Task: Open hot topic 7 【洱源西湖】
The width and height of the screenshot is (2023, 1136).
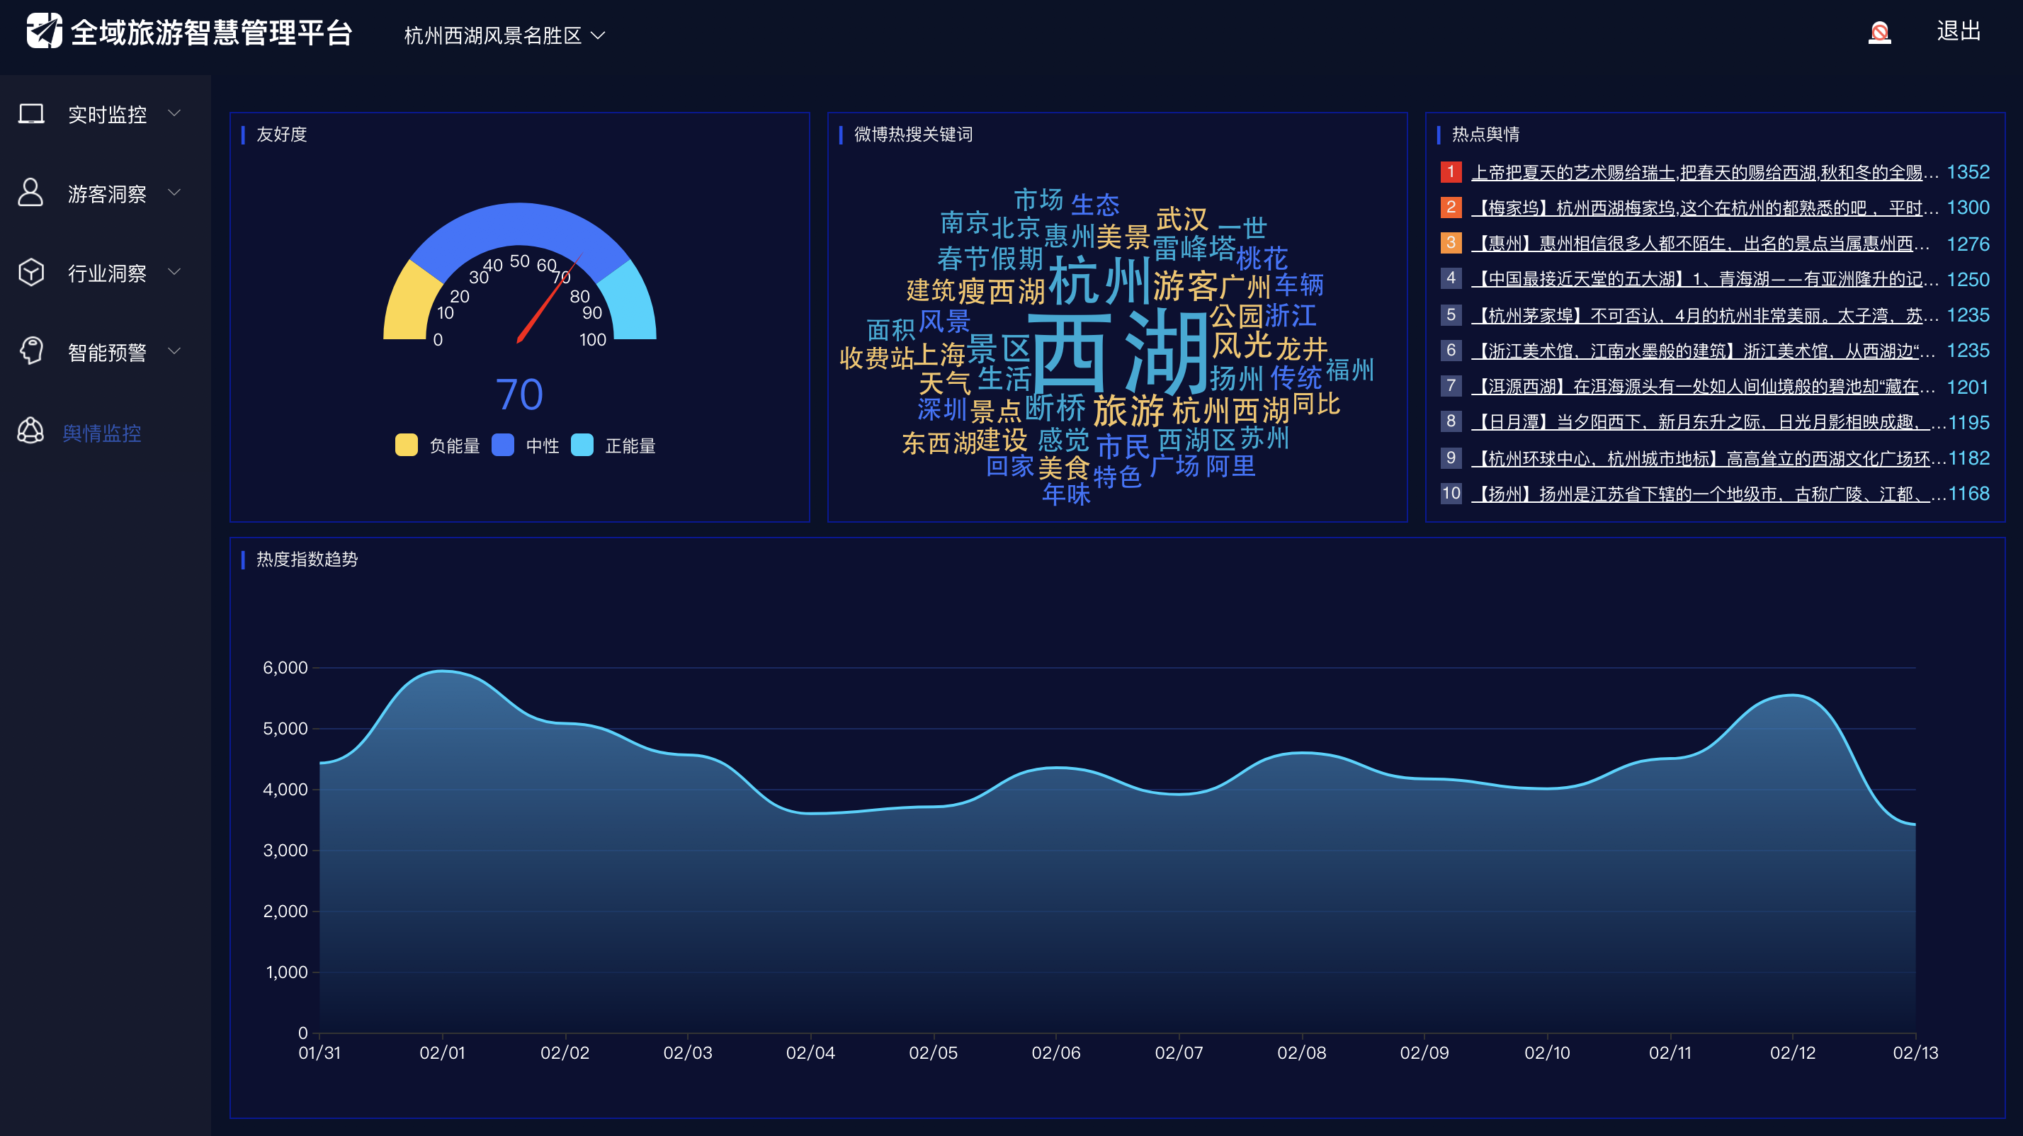Action: click(1704, 386)
